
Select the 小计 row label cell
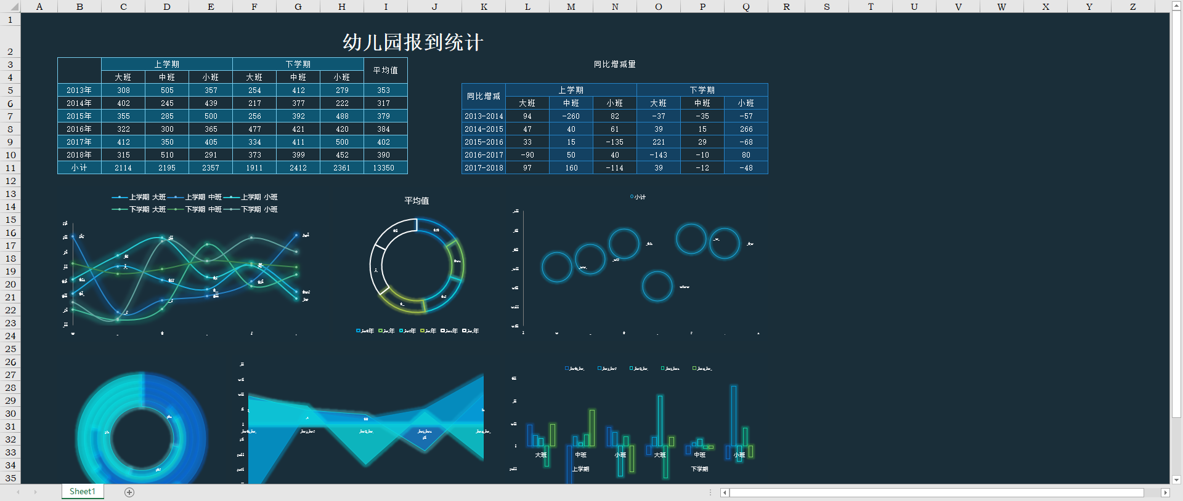click(79, 168)
